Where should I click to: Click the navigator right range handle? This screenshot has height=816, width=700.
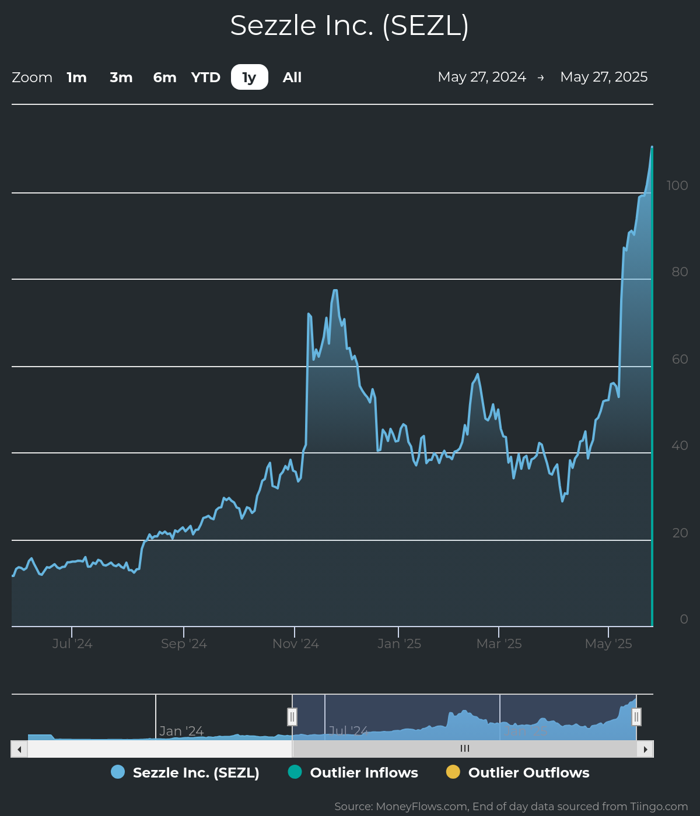(636, 717)
